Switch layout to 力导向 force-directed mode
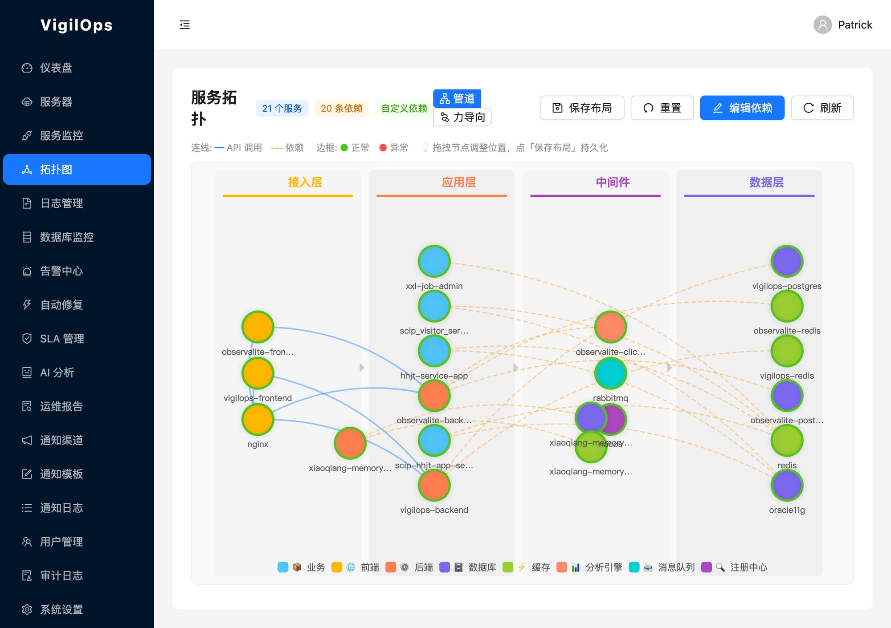 (x=462, y=117)
